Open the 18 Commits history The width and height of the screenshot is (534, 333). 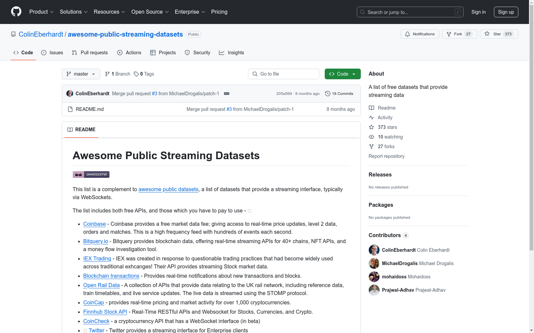click(339, 94)
